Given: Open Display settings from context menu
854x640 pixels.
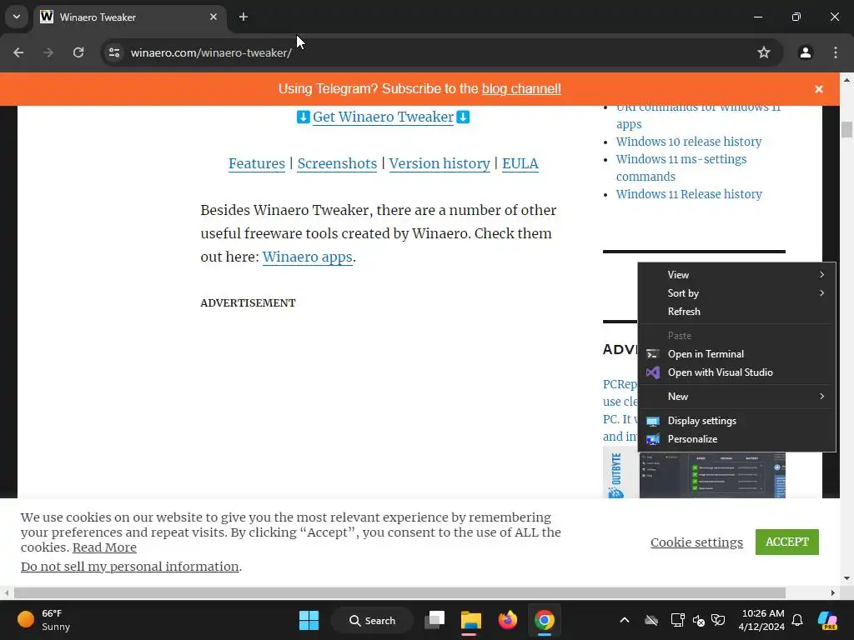Looking at the screenshot, I should tap(736, 421).
